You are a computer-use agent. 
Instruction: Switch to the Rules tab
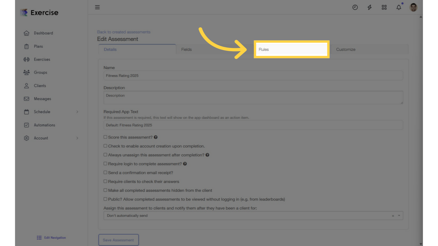264,49
